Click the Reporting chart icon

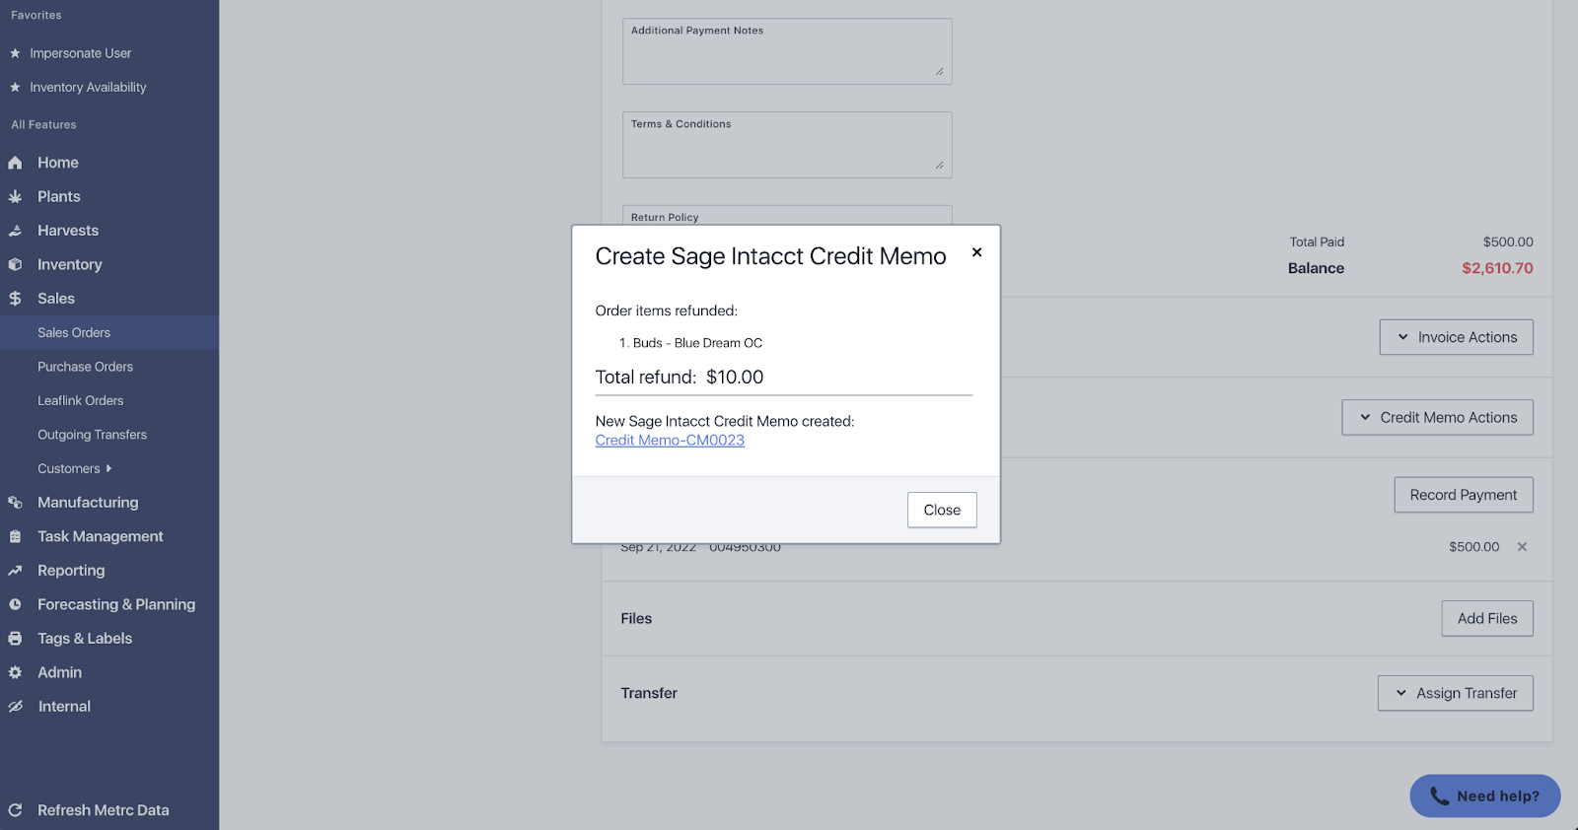point(15,571)
